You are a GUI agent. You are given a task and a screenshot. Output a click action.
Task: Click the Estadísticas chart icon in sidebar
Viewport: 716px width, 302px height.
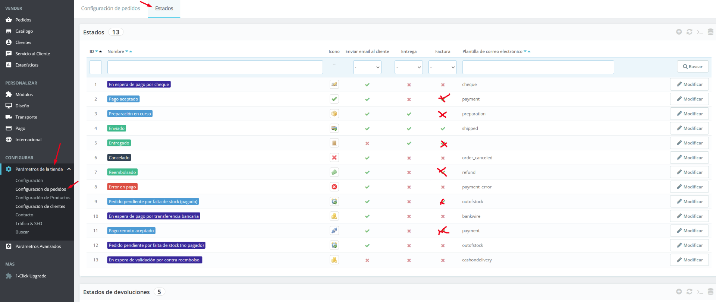tap(9, 65)
